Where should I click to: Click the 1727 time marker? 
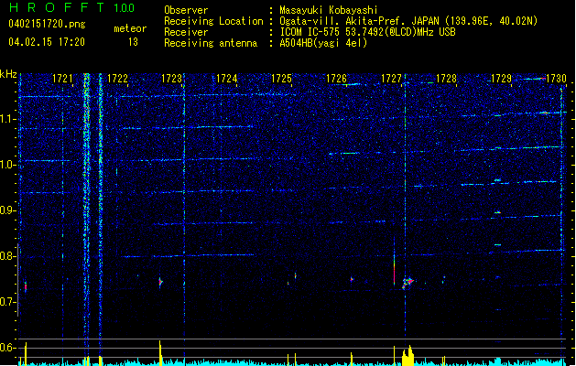[392, 79]
